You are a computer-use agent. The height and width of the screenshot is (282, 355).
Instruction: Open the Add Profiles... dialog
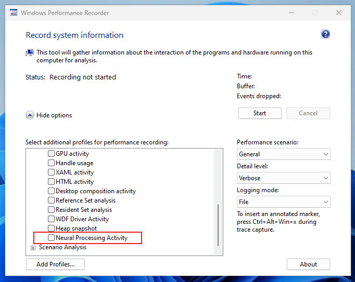pyautogui.click(x=56, y=264)
